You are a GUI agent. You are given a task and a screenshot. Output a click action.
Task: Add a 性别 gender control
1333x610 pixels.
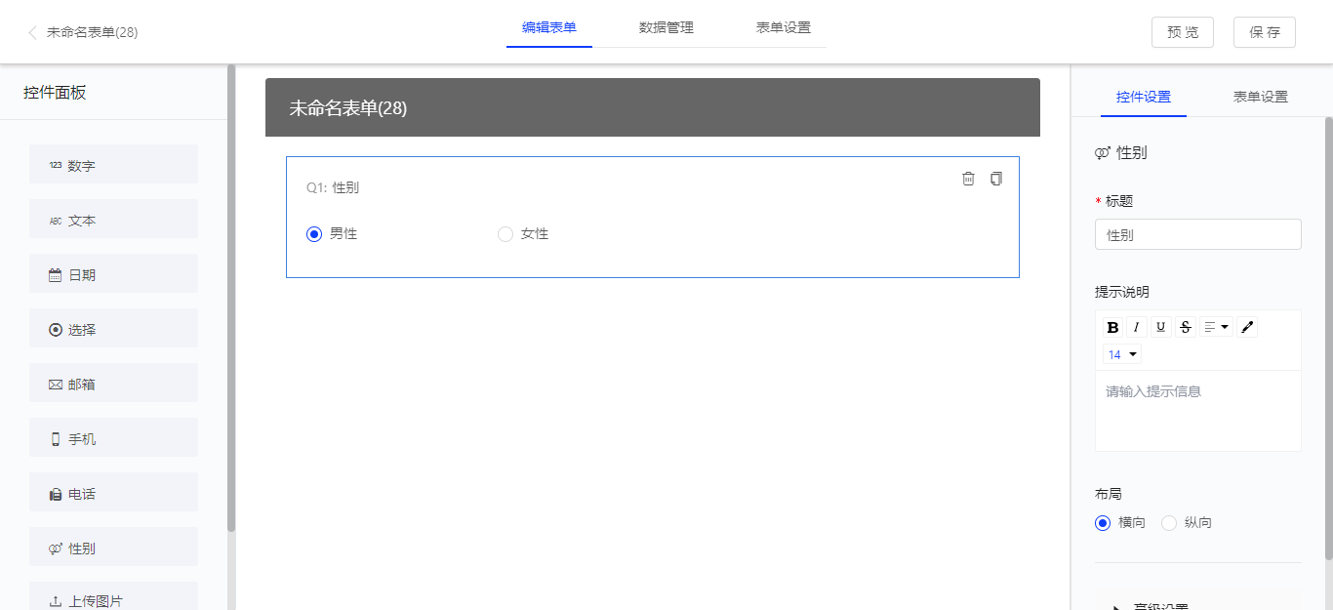click(x=114, y=547)
